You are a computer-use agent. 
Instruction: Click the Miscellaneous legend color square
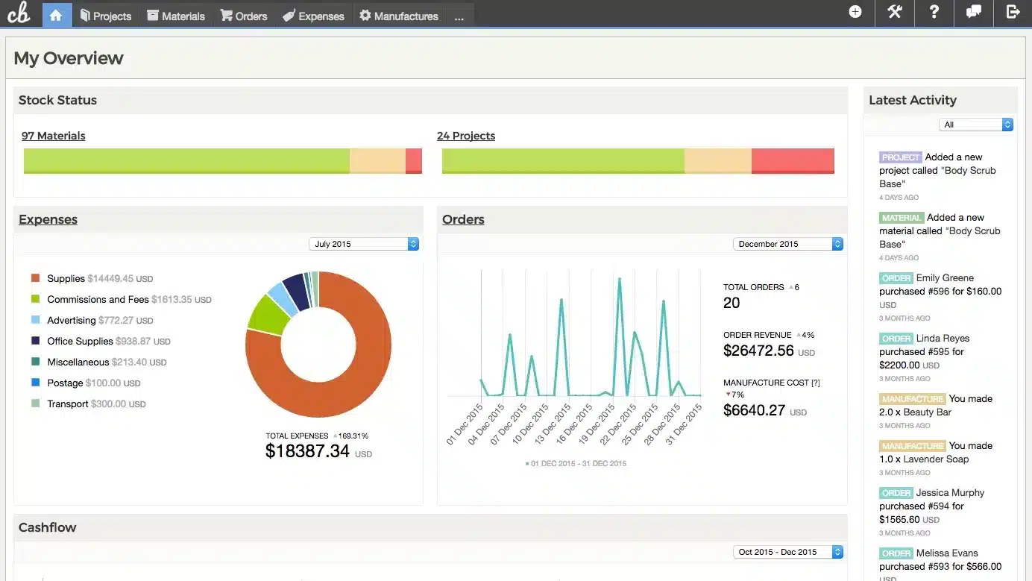pos(35,362)
